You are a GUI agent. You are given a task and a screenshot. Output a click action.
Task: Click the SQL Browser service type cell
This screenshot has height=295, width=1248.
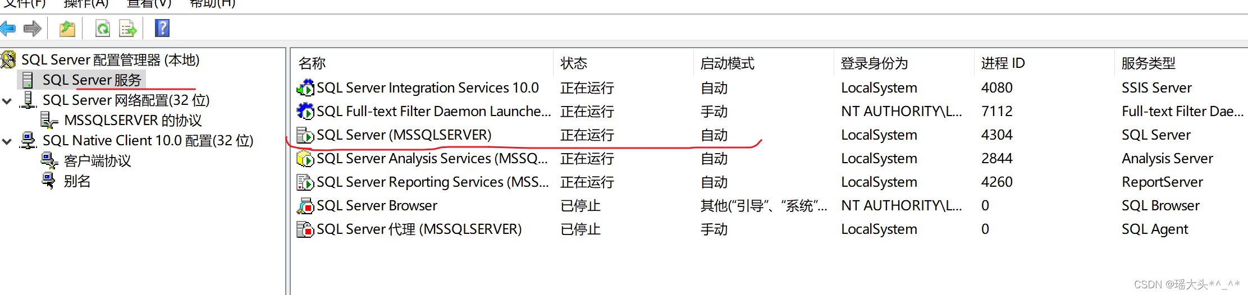coord(1160,206)
